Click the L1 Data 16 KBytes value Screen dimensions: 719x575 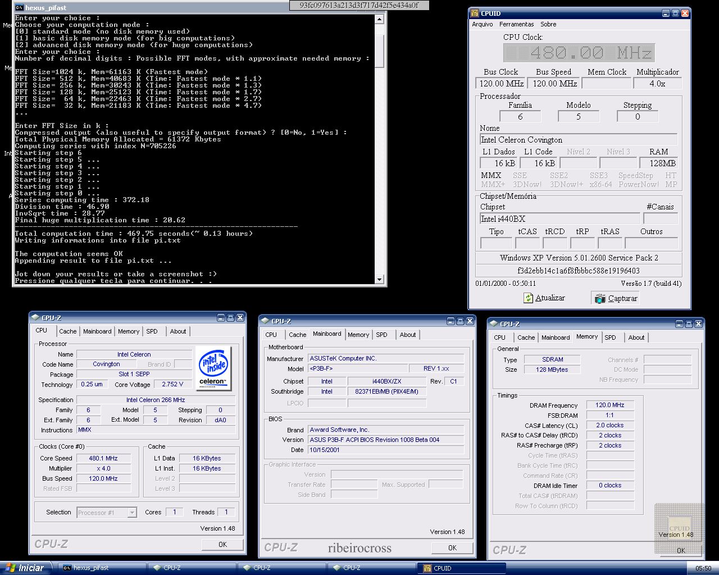[207, 458]
